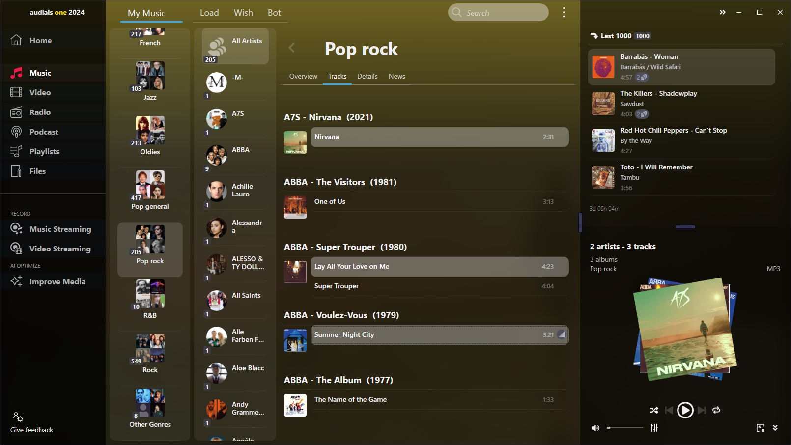791x445 pixels.
Task: Play The Name of the Game
Action: pos(439,400)
